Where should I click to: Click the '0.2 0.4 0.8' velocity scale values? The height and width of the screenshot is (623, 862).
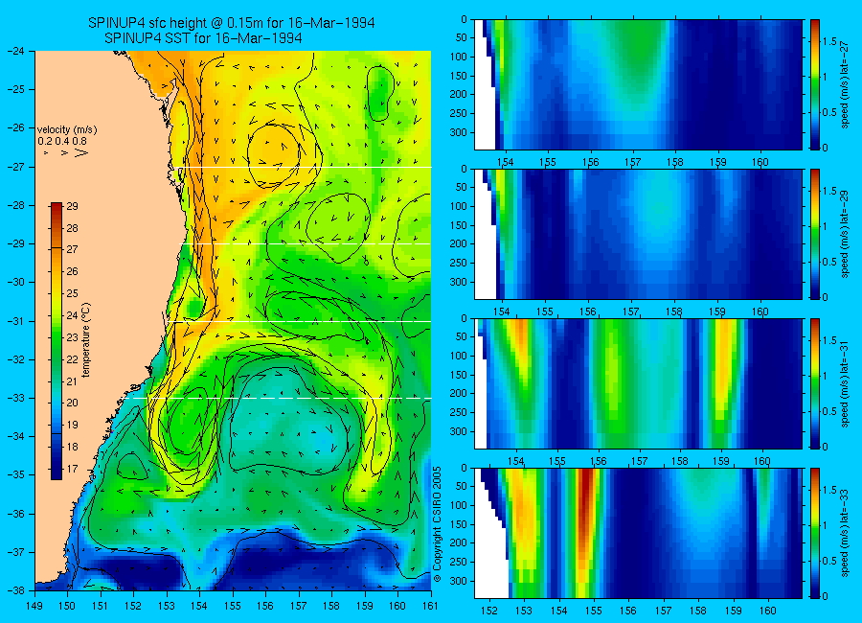62,142
